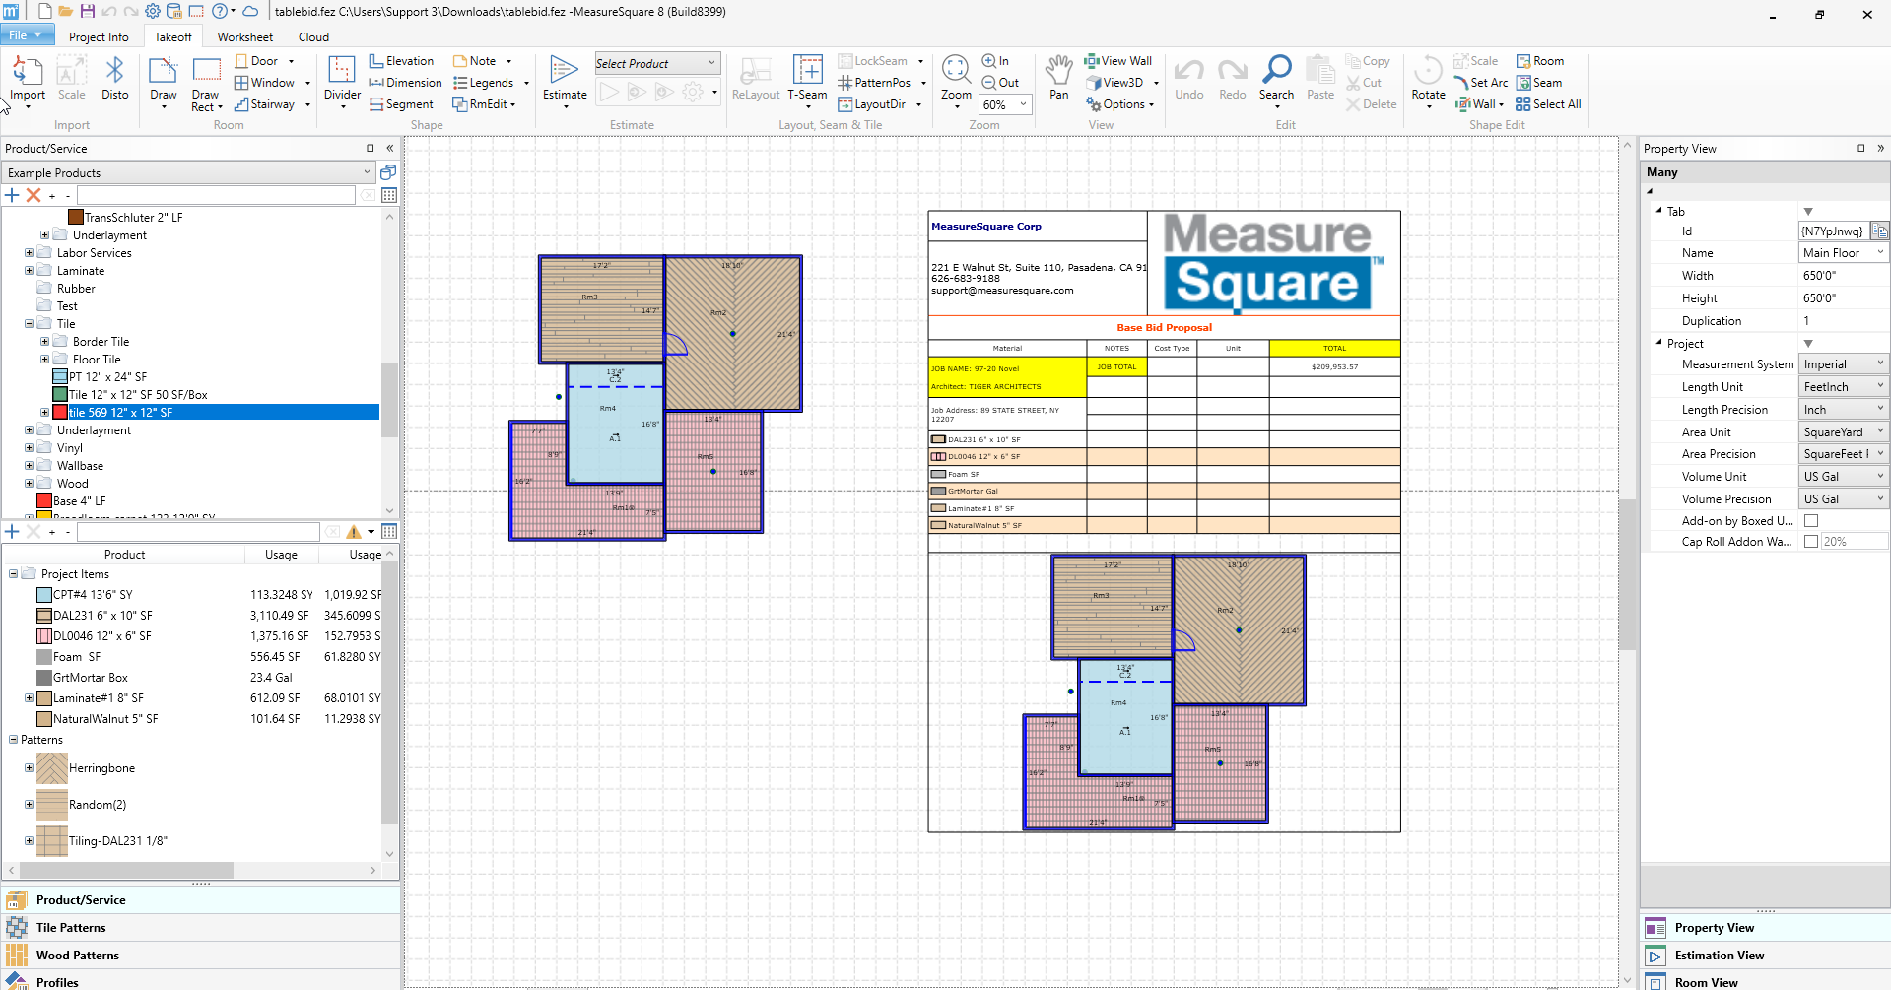Select the Floor Tile tree folder

pyautogui.click(x=97, y=360)
